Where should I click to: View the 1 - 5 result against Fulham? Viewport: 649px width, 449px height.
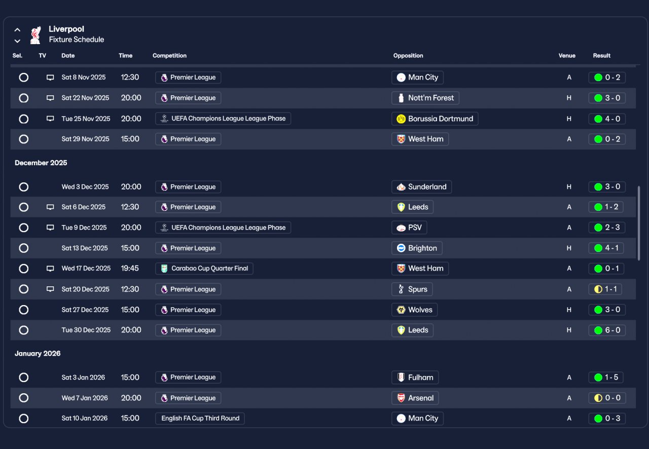pos(606,377)
